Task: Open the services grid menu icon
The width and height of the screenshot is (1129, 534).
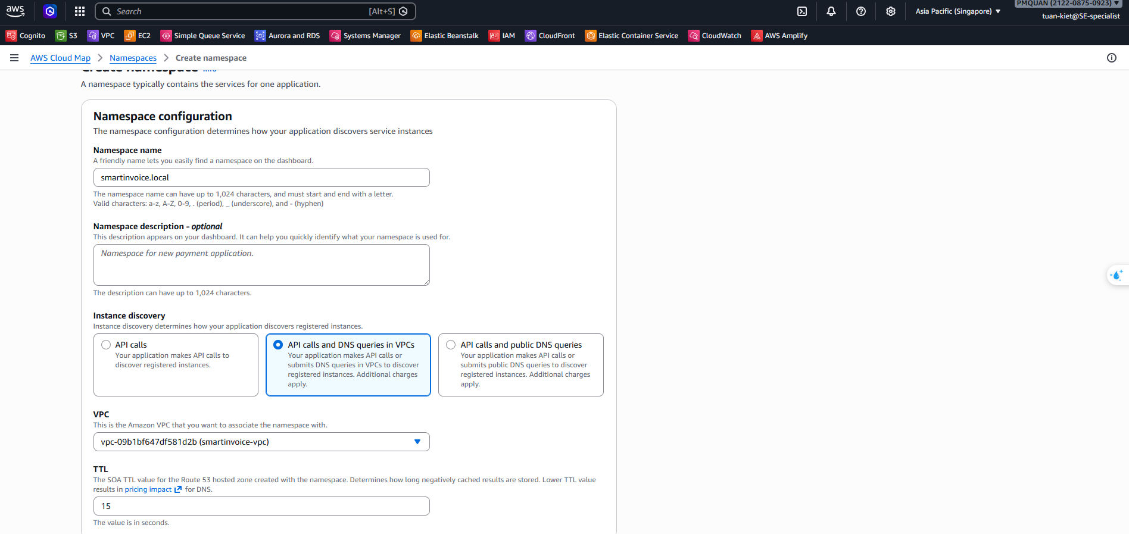Action: 80,11
